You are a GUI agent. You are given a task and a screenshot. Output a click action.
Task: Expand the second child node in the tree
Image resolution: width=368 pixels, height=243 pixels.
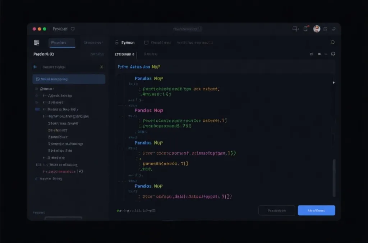(x=53, y=102)
